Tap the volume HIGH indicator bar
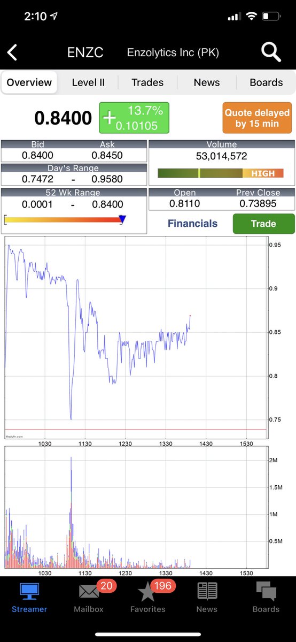This screenshot has height=642, width=296. pos(220,173)
